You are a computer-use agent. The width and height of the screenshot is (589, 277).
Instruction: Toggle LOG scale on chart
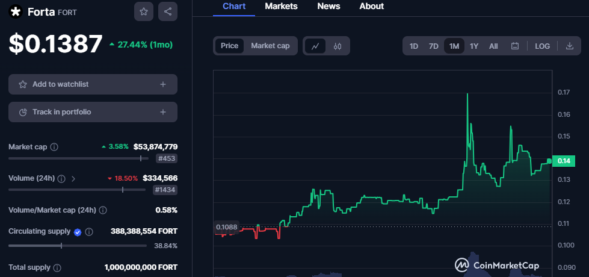click(542, 46)
